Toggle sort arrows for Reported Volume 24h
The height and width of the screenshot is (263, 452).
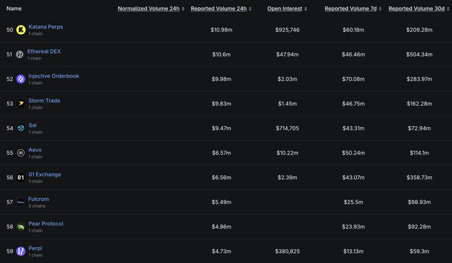point(250,9)
